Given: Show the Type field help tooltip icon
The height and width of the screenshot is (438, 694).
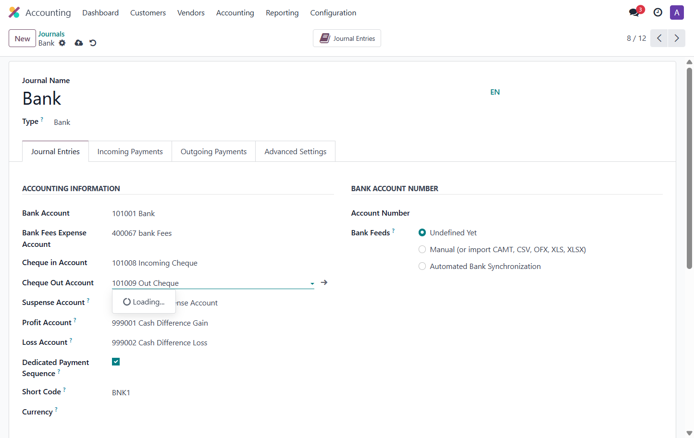Looking at the screenshot, I should click(42, 119).
